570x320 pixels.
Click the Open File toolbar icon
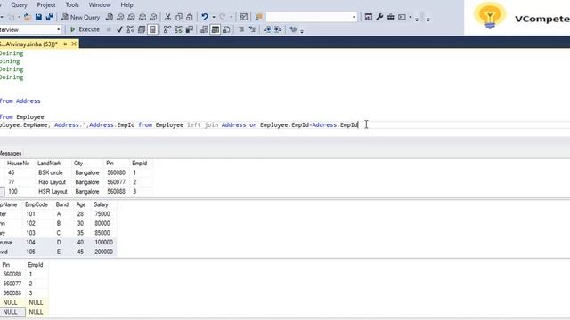pyautogui.click(x=28, y=17)
